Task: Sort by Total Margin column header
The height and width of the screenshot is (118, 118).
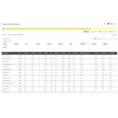Action: tap(113, 53)
